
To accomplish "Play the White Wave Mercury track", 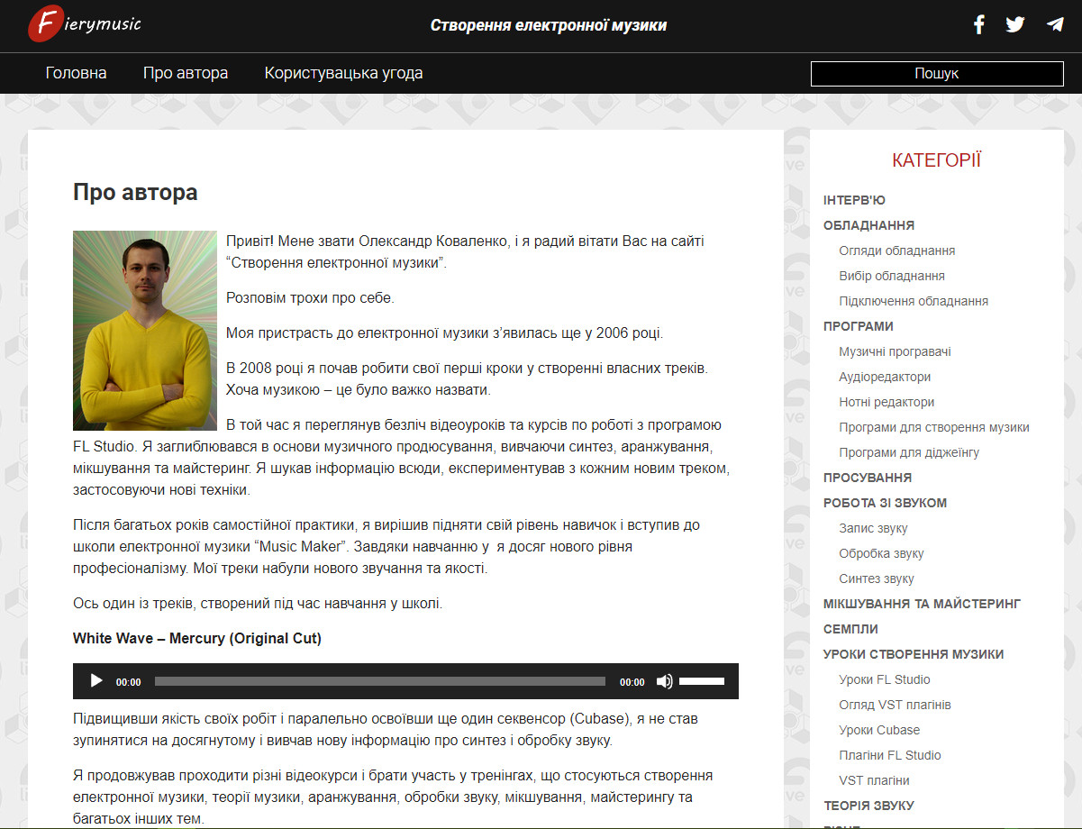I will click(96, 681).
